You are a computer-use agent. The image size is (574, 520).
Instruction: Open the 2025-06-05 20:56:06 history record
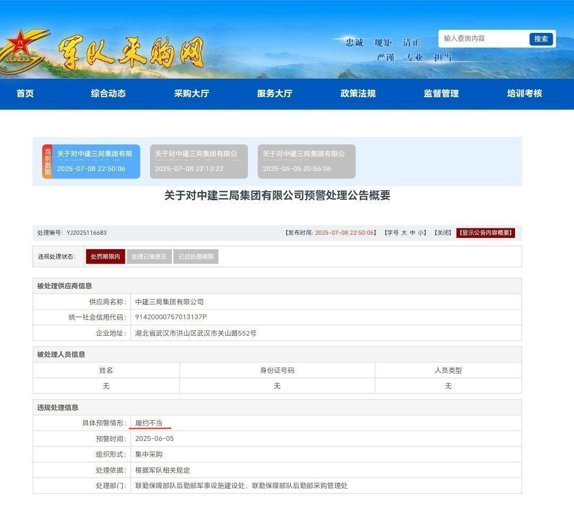306,161
